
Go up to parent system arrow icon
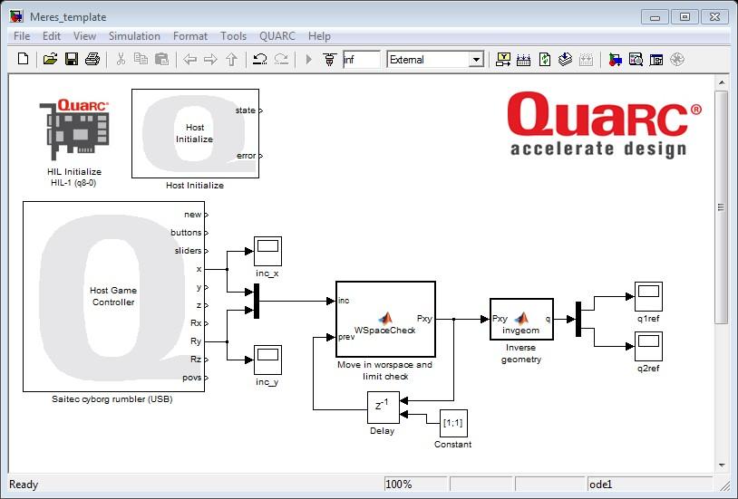[231, 59]
